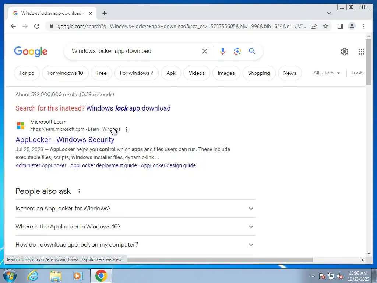Image resolution: width=377 pixels, height=283 pixels.
Task: Open the Microsoft Learn result options menu
Action: pos(127,129)
